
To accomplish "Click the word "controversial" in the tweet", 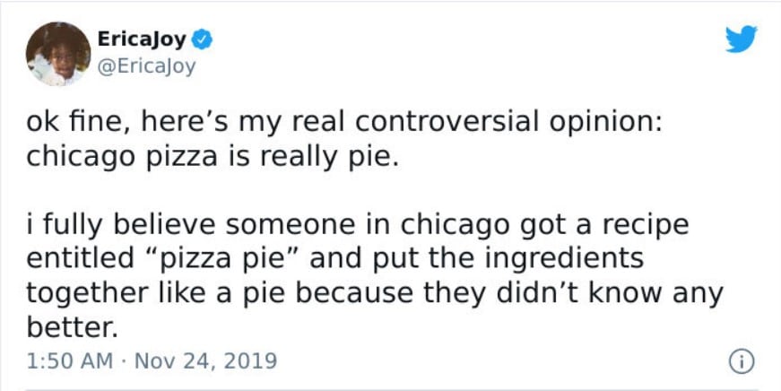I will pos(447,123).
